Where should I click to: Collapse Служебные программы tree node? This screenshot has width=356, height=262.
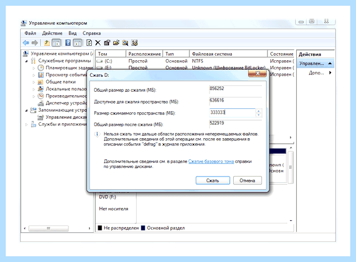click(26, 61)
